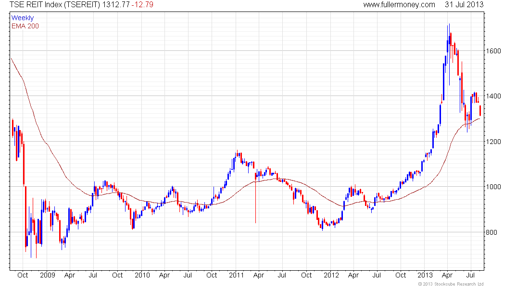Click the red -12.79 change value
Screen dimensions: 529x288
tap(142, 5)
